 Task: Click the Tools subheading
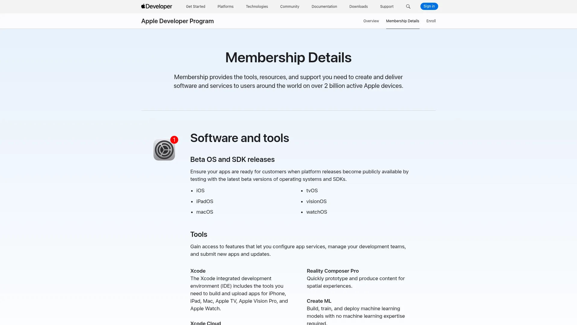tap(199, 234)
